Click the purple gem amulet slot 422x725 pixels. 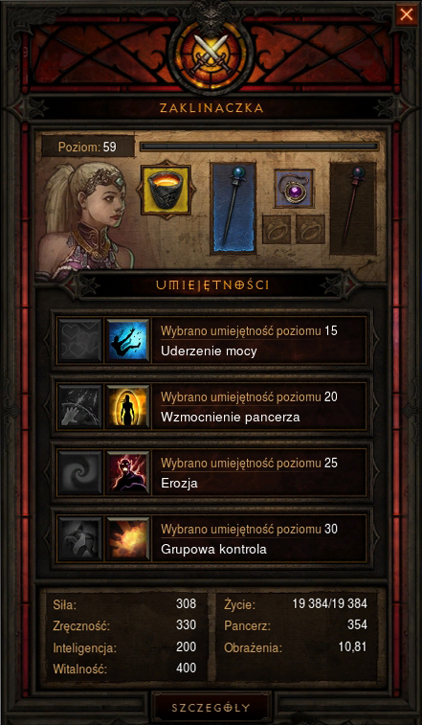click(x=294, y=188)
